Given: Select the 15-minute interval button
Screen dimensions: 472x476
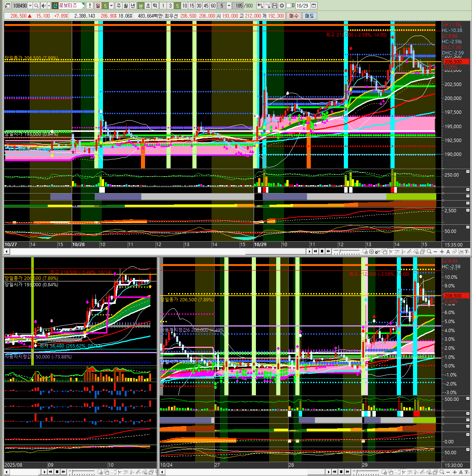Looking at the screenshot, I should click(192, 6).
